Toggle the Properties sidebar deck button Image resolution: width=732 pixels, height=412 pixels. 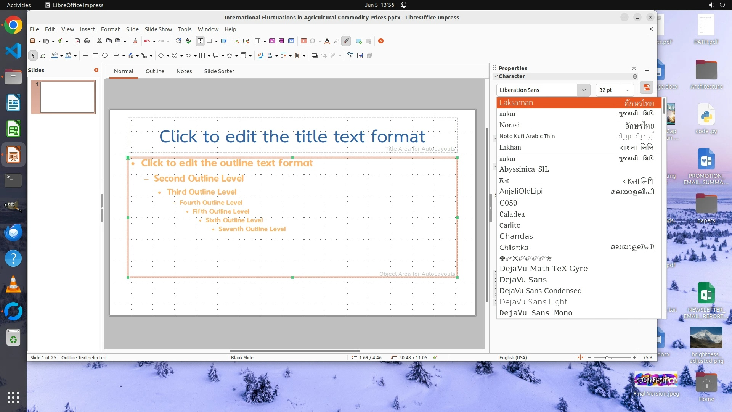[x=647, y=88]
